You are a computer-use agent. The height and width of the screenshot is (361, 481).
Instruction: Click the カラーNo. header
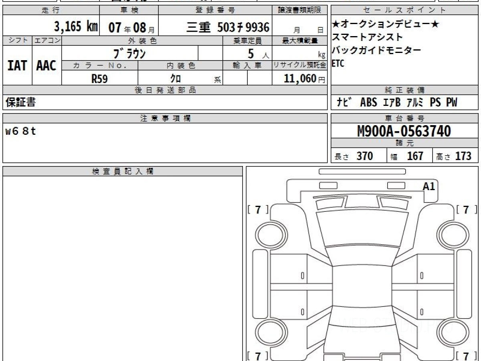[x=100, y=65]
